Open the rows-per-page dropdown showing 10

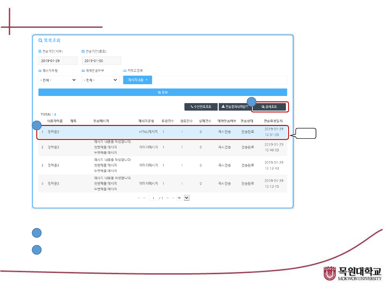click(186, 198)
